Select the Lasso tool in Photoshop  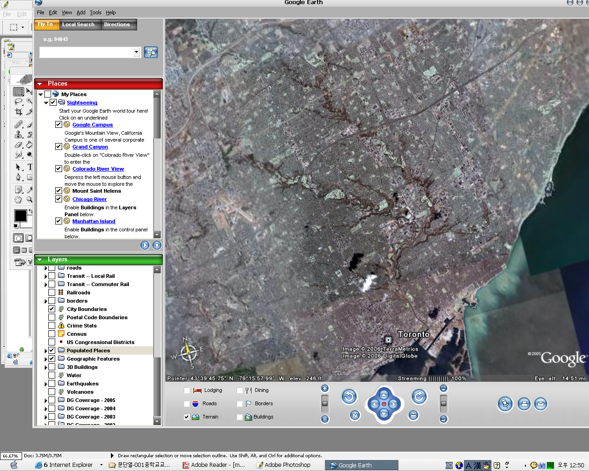pos(18,102)
